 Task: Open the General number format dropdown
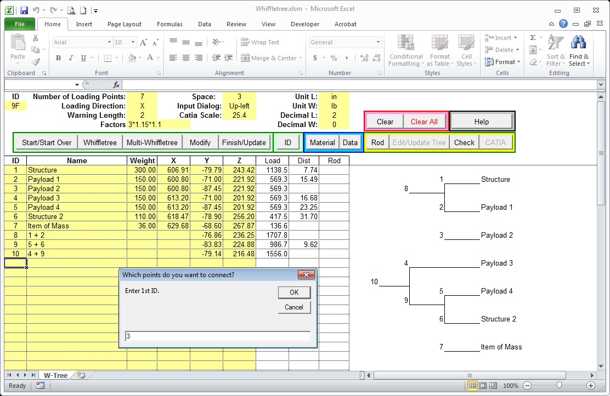(378, 42)
